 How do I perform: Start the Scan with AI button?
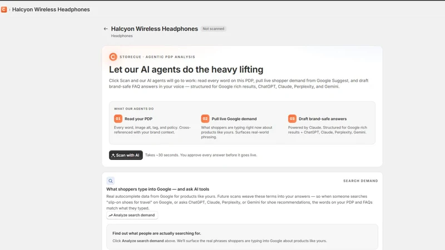click(x=126, y=155)
